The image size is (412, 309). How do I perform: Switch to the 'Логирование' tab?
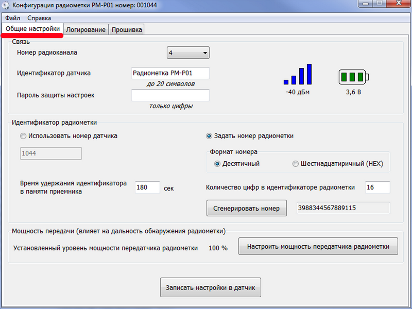tap(85, 30)
